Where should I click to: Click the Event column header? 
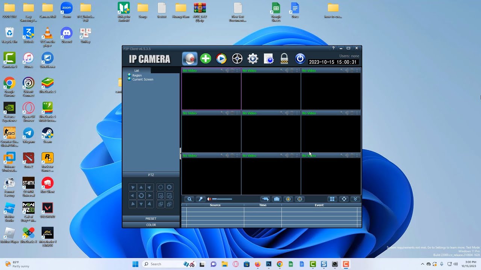(319, 205)
